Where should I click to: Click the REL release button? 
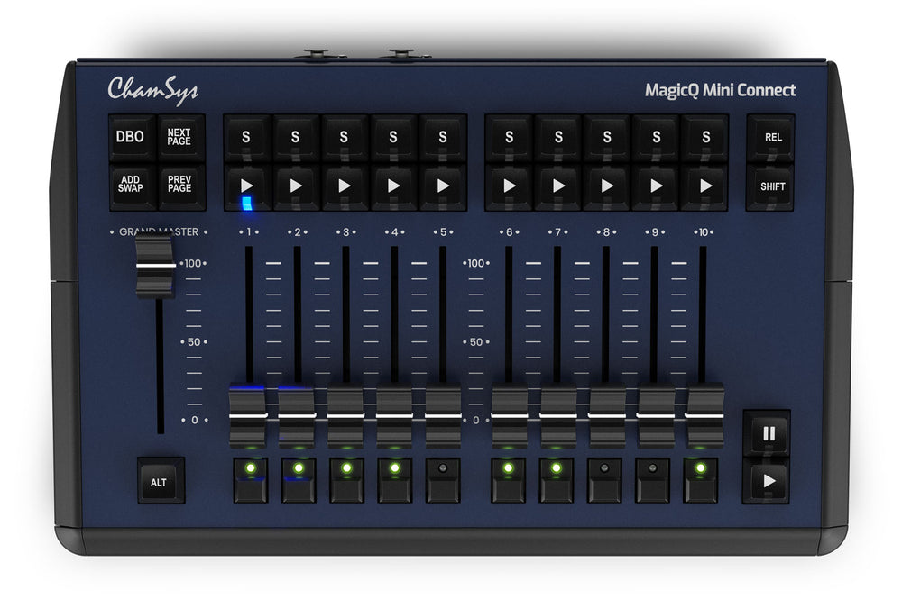coord(771,137)
